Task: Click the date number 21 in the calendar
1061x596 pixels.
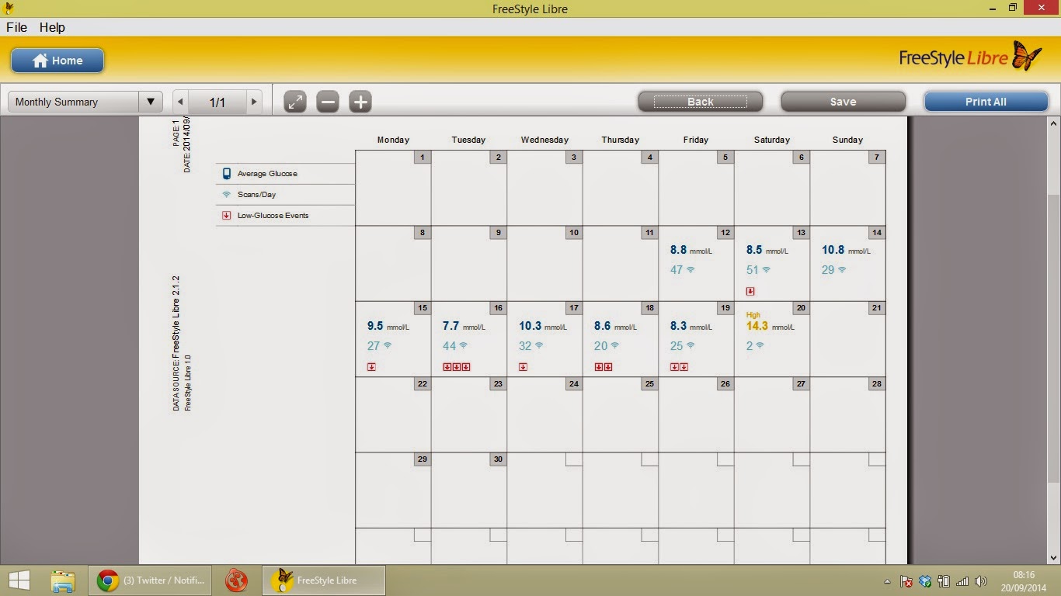Action: coord(877,308)
